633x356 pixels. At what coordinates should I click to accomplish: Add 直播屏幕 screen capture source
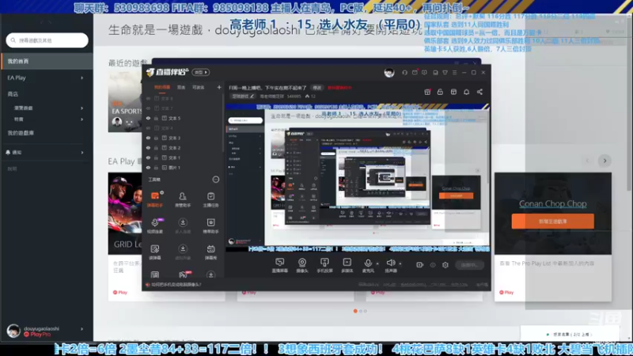(279, 265)
